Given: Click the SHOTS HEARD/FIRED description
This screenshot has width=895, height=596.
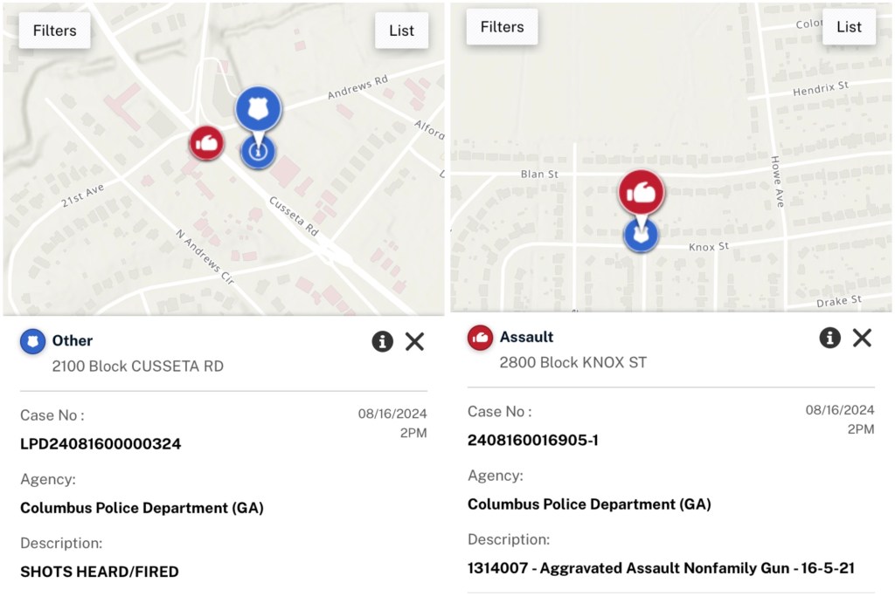Looking at the screenshot, I should click(x=100, y=572).
